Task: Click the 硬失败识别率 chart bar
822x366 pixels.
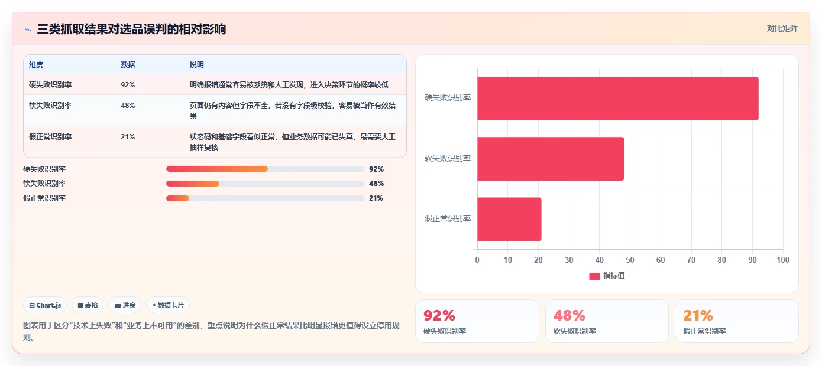Action: point(618,99)
